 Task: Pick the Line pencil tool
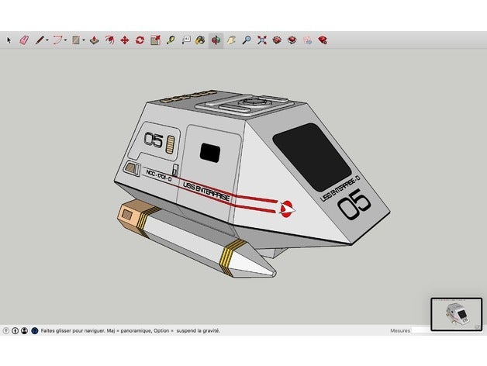40,40
